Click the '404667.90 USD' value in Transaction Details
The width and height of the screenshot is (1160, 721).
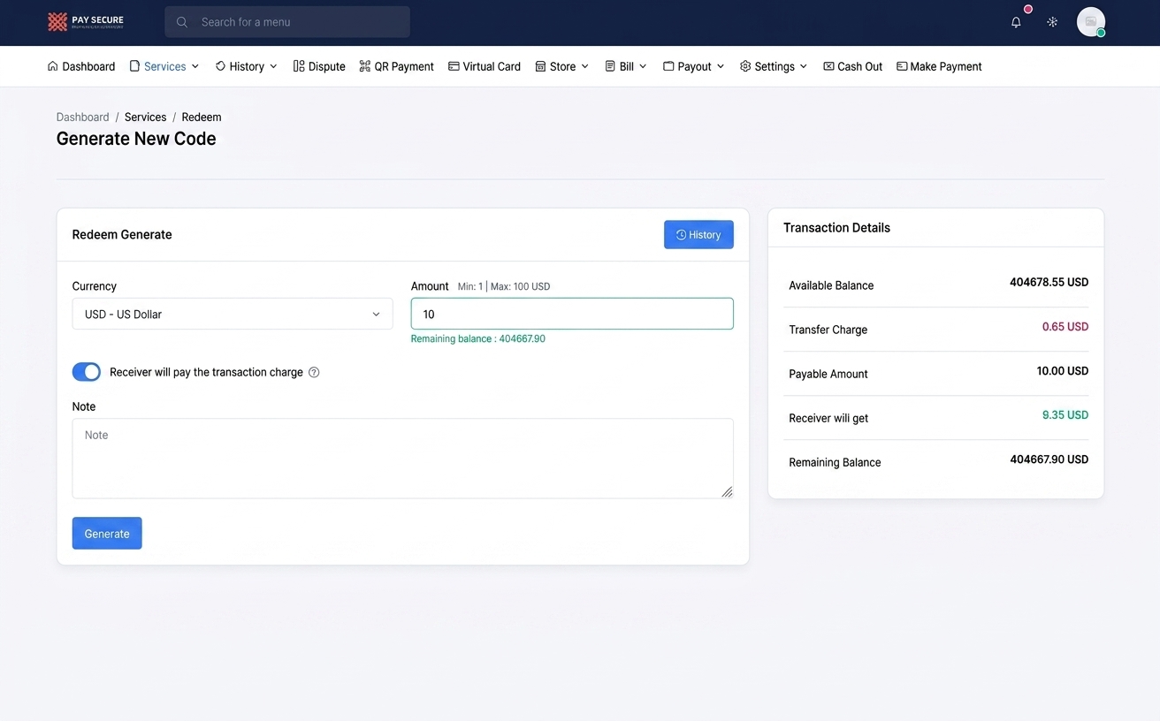pos(1049,459)
